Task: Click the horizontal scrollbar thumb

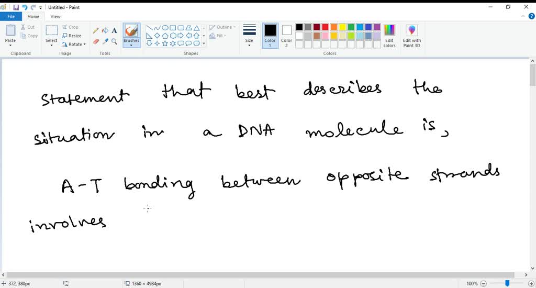Action: [x=260, y=275]
